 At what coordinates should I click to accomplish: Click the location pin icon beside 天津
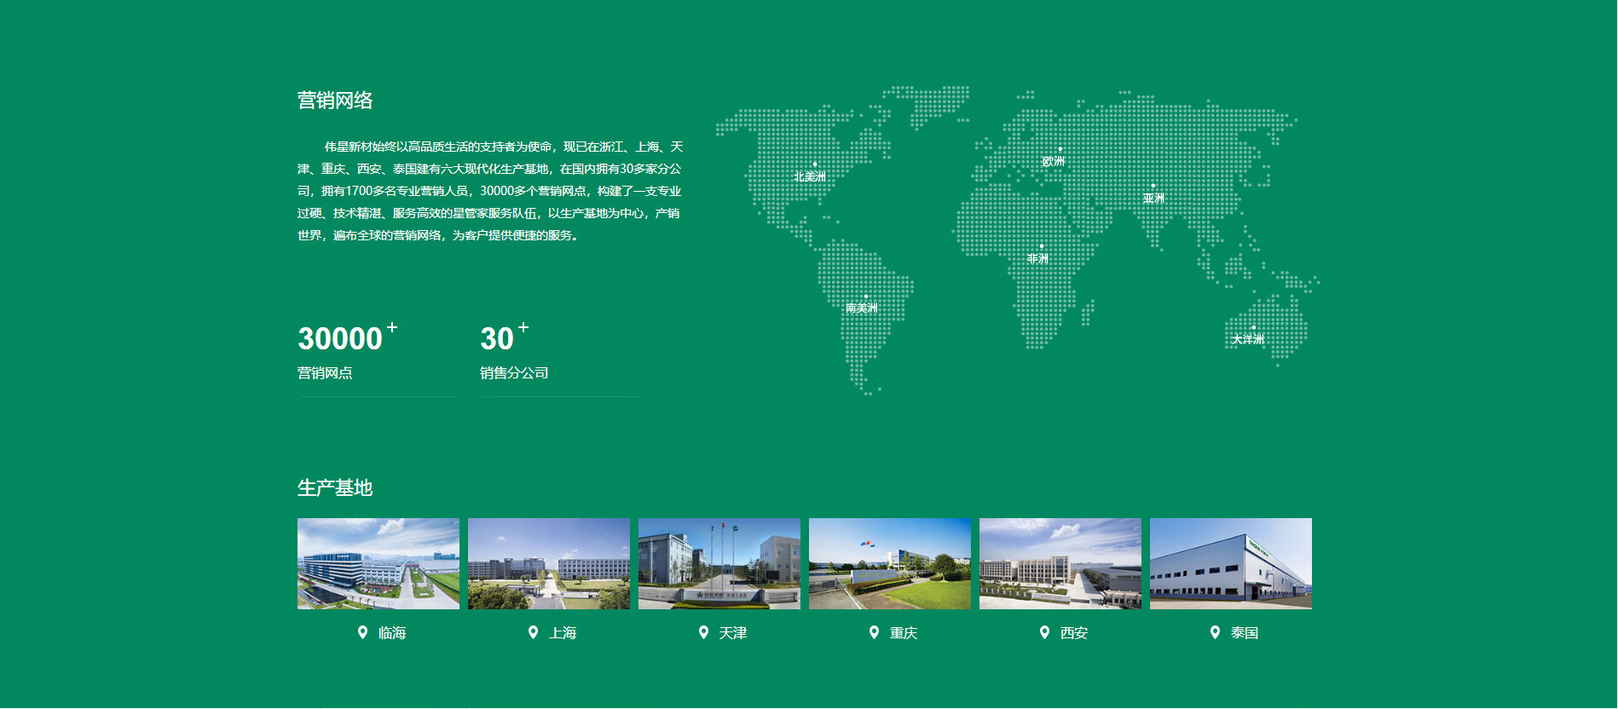click(x=703, y=632)
